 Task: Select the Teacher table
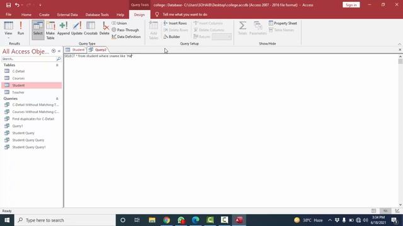tap(31, 92)
